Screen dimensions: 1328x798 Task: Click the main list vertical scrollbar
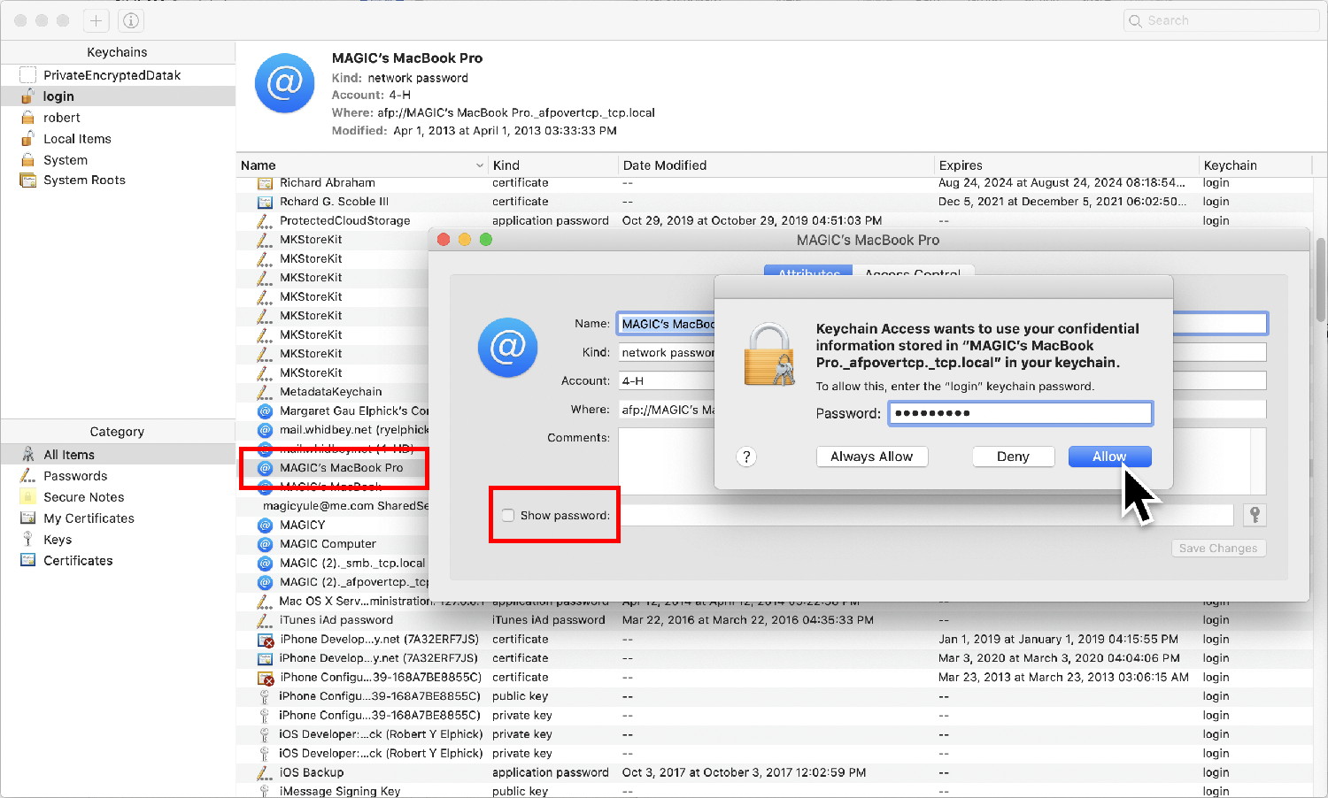click(x=1321, y=279)
